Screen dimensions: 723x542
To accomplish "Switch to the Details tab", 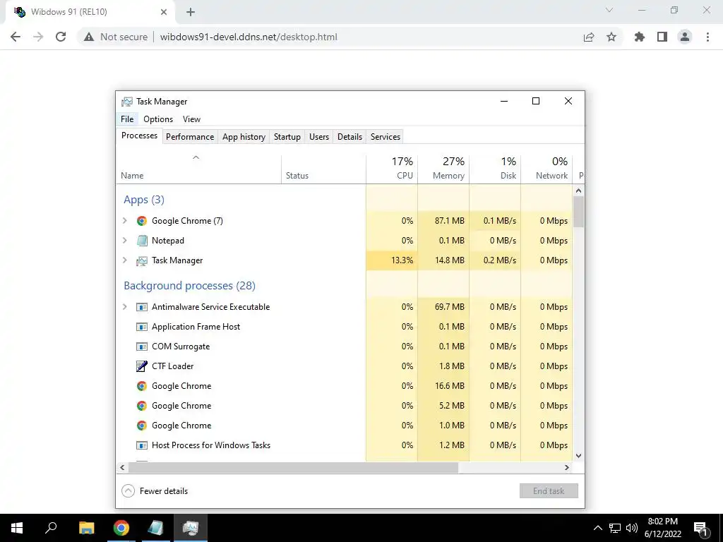I will pos(349,137).
